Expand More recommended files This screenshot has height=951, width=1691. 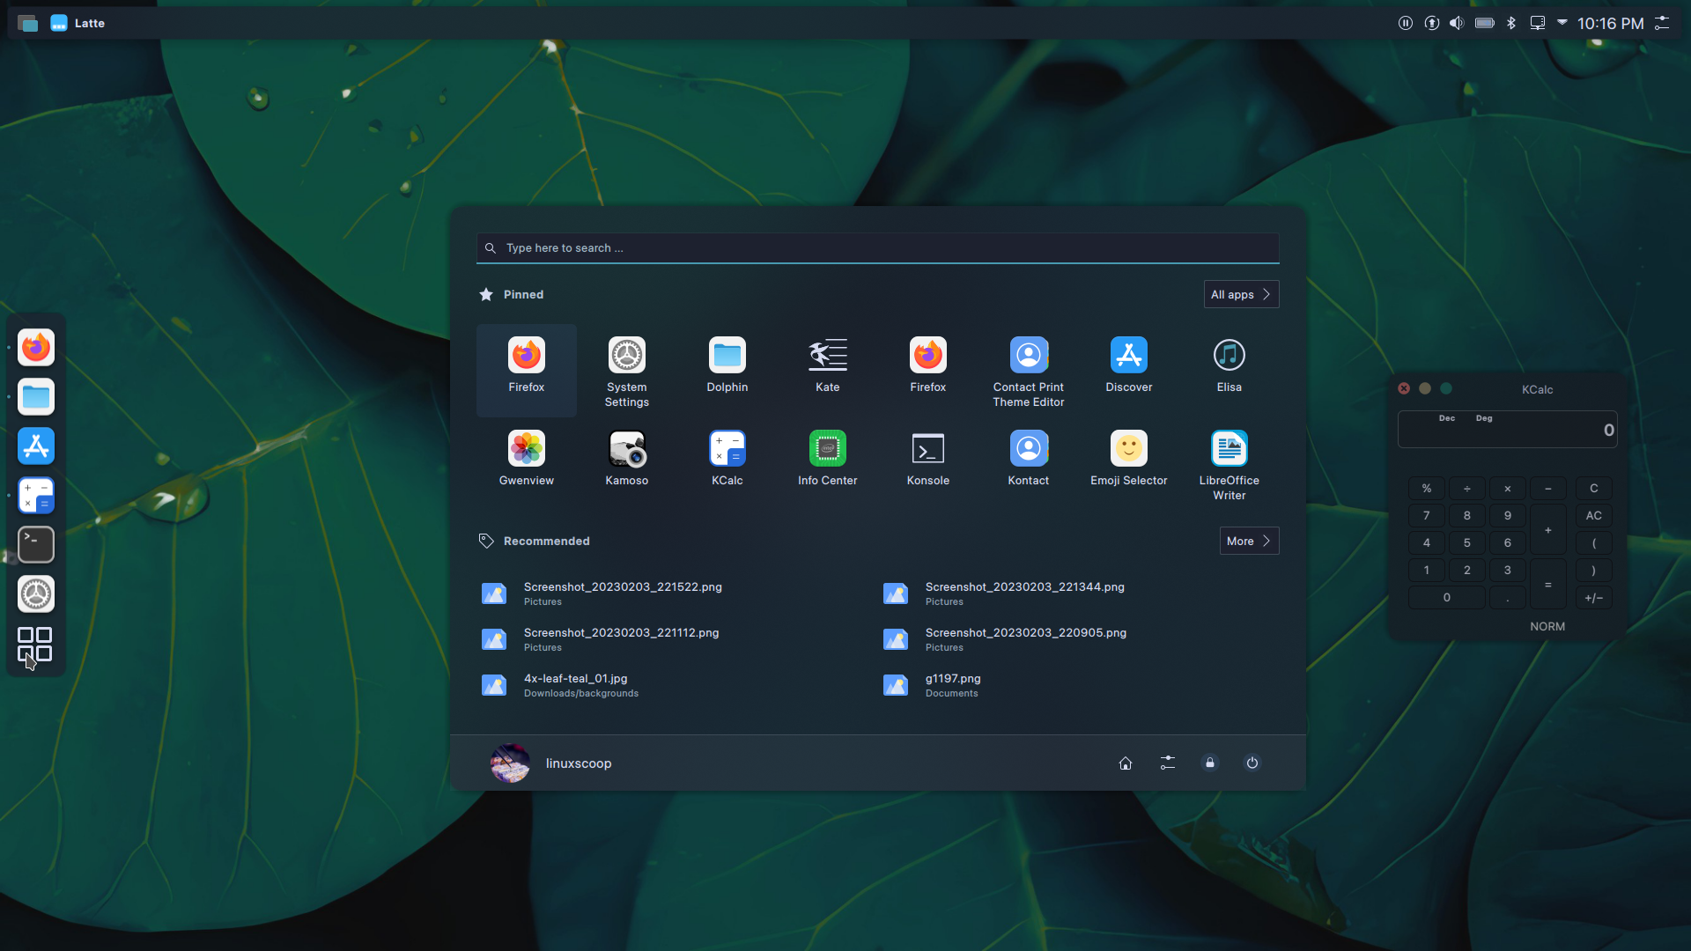click(1249, 541)
